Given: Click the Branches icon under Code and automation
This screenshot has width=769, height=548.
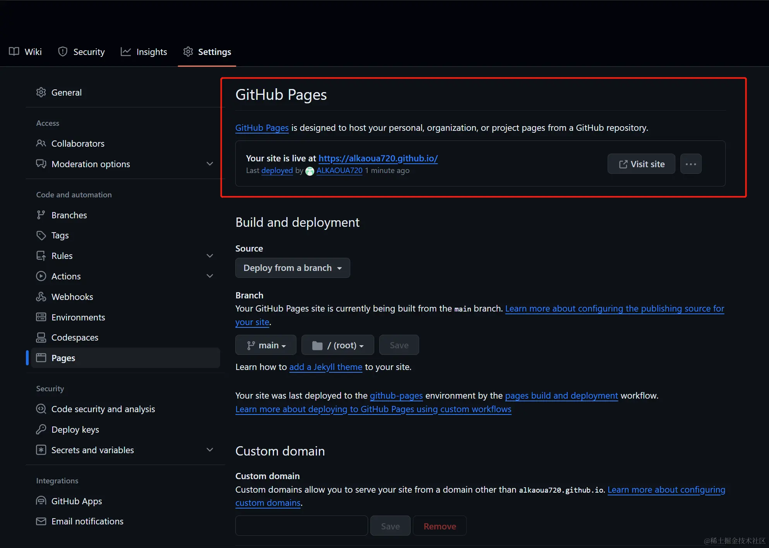Looking at the screenshot, I should (41, 215).
